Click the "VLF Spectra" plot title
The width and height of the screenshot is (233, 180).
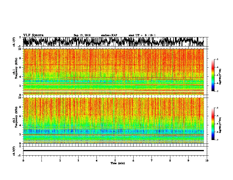click(x=33, y=35)
